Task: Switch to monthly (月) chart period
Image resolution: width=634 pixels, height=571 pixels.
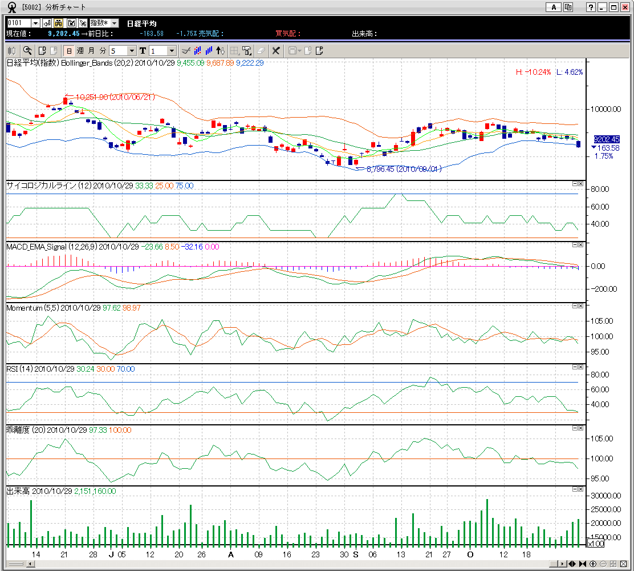Action: pyautogui.click(x=91, y=50)
